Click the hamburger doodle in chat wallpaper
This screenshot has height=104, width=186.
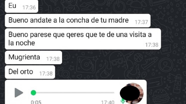click(x=161, y=96)
